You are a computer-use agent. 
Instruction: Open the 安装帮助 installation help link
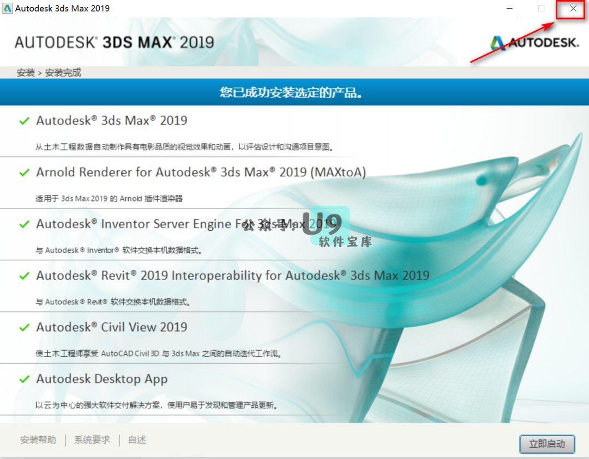[38, 440]
